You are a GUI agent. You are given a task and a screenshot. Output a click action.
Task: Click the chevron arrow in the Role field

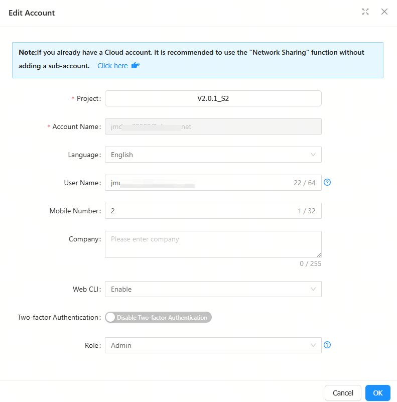[x=313, y=345]
